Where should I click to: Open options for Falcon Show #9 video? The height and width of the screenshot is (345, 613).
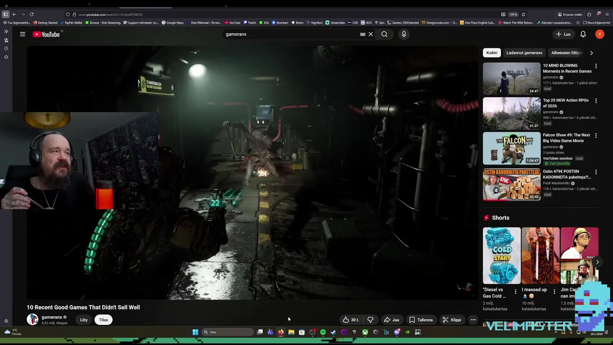[x=596, y=136]
